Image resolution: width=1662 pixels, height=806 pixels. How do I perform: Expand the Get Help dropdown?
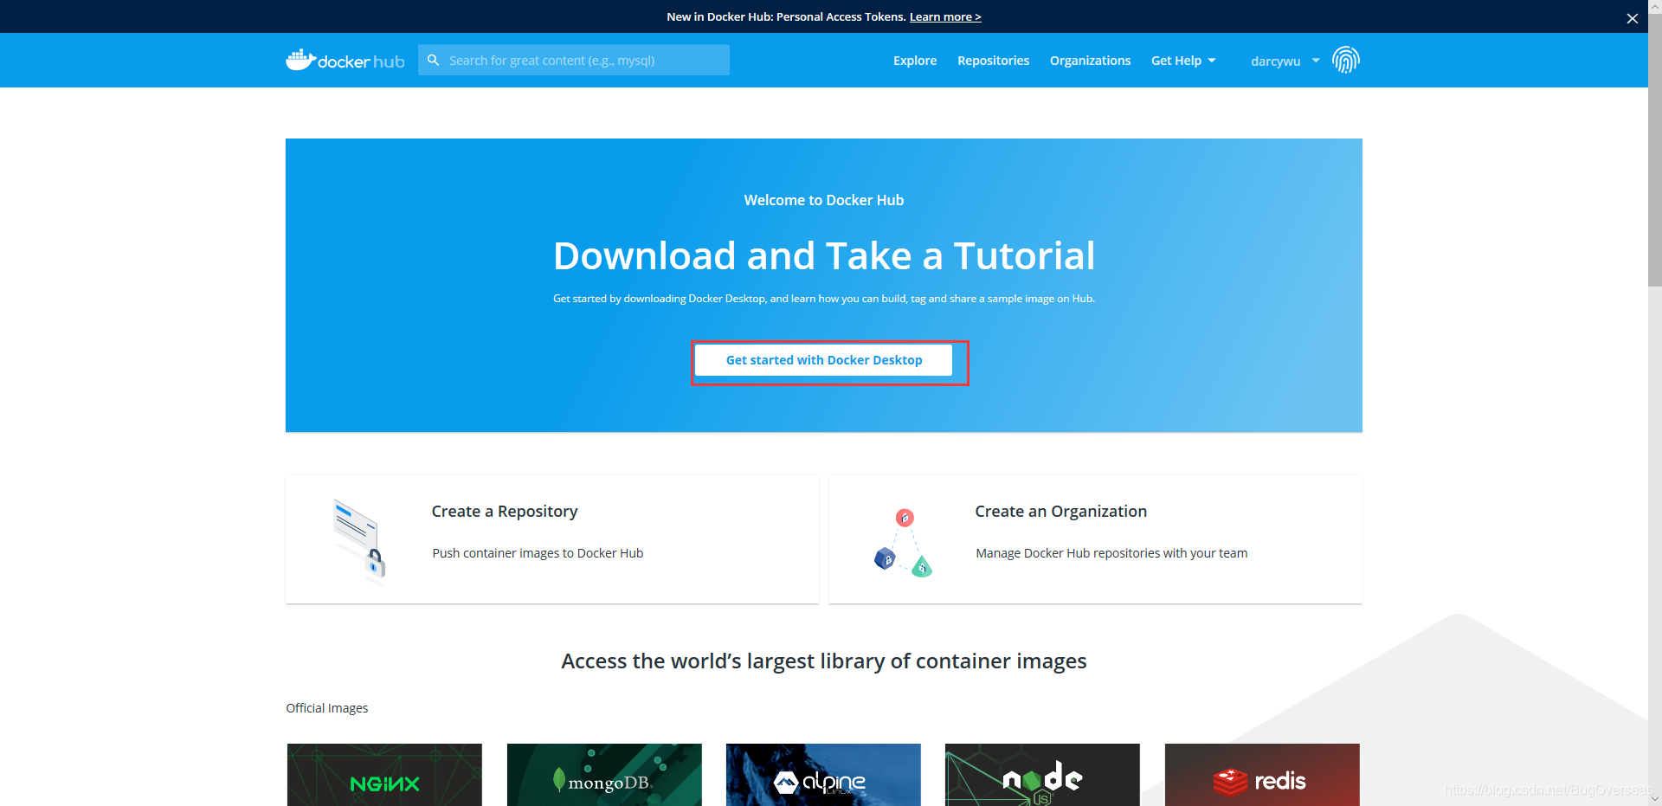click(x=1183, y=61)
